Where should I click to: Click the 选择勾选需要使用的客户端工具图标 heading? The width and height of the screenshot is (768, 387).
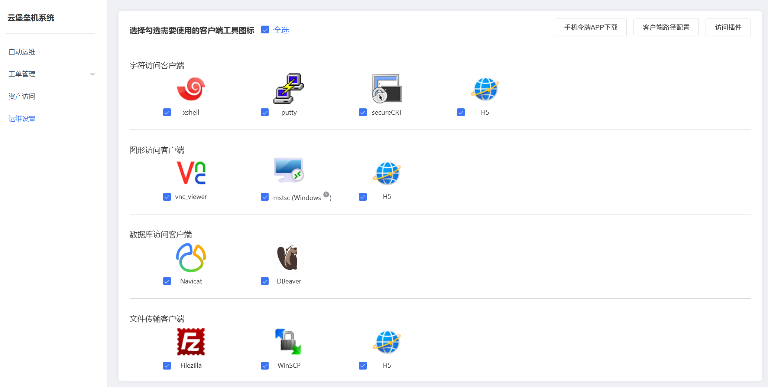tap(192, 30)
